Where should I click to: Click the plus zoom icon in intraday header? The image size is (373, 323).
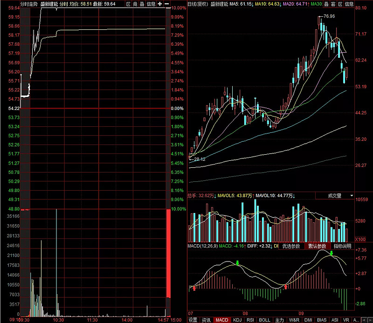pyautogui.click(x=160, y=4)
